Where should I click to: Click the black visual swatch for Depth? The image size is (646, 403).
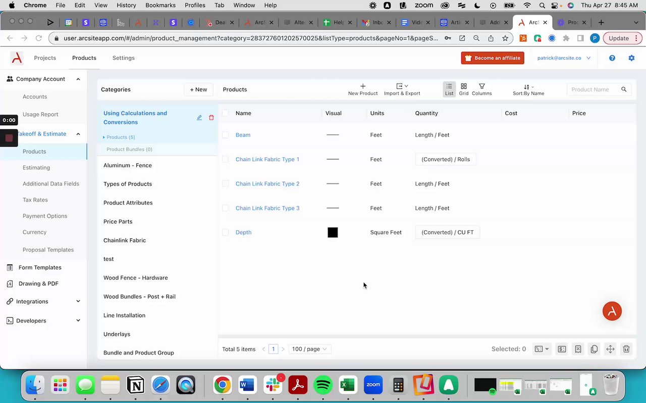(333, 232)
